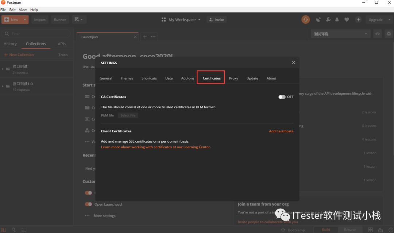Click the search icon in Filter box
The image size is (394, 233).
(x=7, y=34)
